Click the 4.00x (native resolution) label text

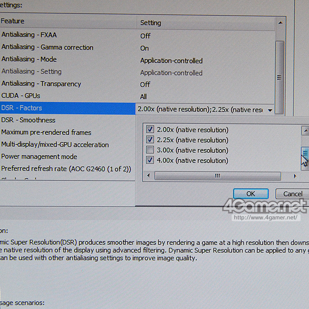[192, 161]
